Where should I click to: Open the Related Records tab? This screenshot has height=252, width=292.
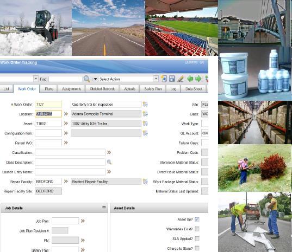103,89
